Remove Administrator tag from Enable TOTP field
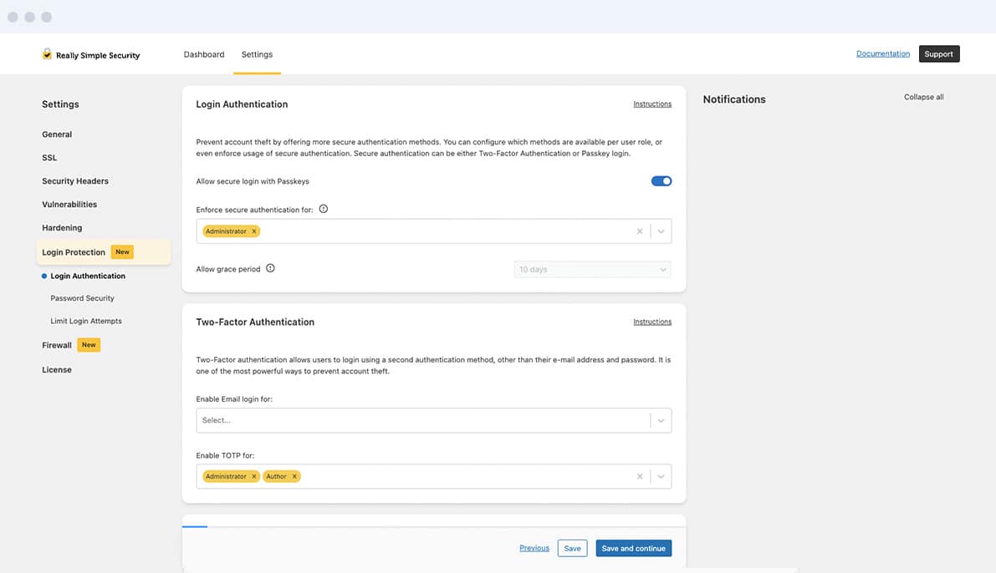The height and width of the screenshot is (573, 996). [x=254, y=476]
